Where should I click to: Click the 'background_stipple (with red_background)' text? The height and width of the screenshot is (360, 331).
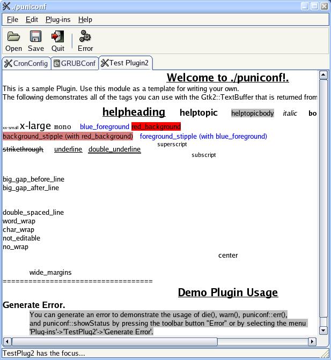pyautogui.click(x=68, y=137)
